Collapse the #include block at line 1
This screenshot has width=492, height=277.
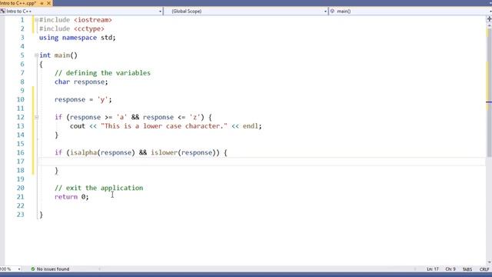pos(36,20)
